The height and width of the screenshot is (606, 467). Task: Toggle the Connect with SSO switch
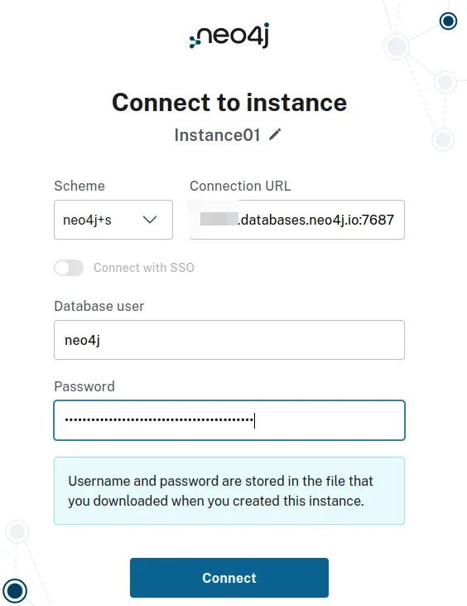(x=69, y=268)
